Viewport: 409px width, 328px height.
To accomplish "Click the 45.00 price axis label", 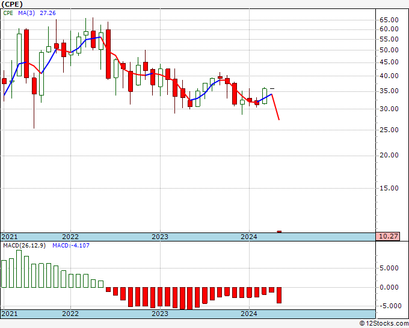I will coord(389,62).
